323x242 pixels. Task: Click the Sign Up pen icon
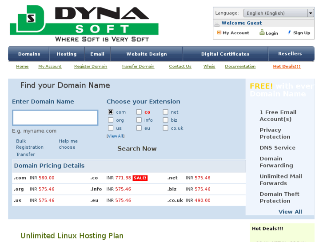[289, 32]
